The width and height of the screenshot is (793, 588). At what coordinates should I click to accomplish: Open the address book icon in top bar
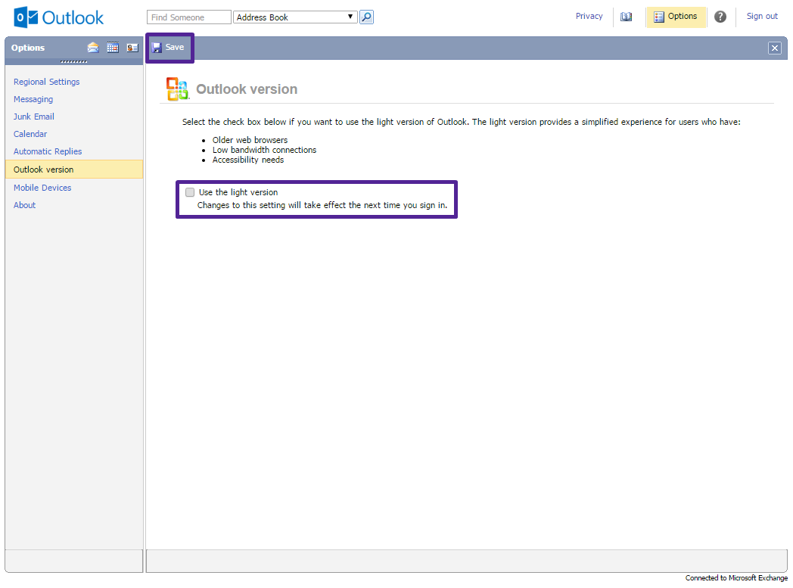pos(626,17)
